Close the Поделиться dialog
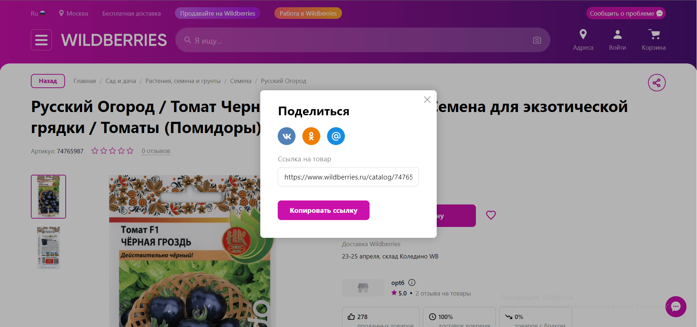697x327 pixels. (x=427, y=100)
